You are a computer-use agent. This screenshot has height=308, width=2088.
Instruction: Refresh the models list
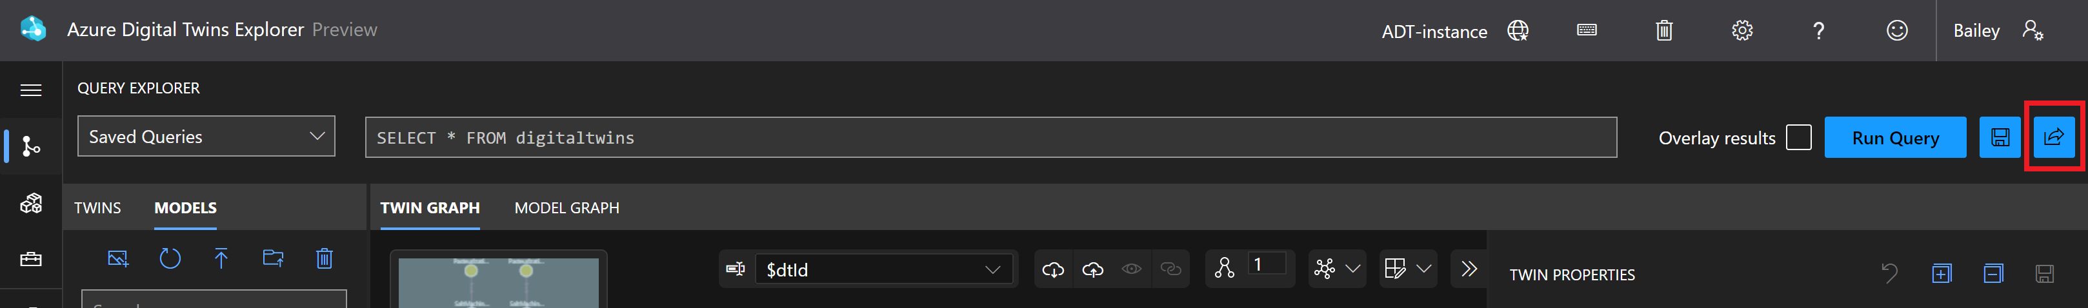coord(170,258)
